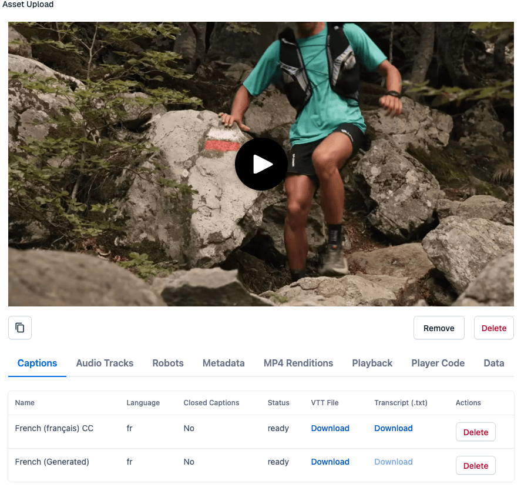
Task: Click "ready" status of French (Generated)
Action: [278, 462]
